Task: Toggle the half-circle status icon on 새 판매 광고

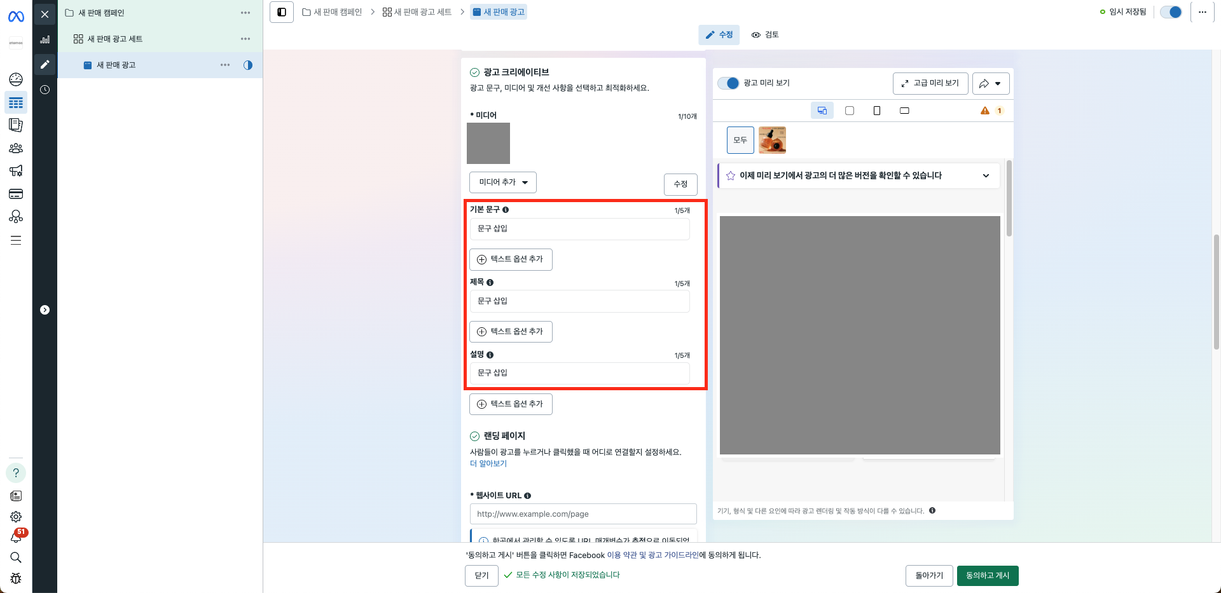Action: (x=248, y=65)
